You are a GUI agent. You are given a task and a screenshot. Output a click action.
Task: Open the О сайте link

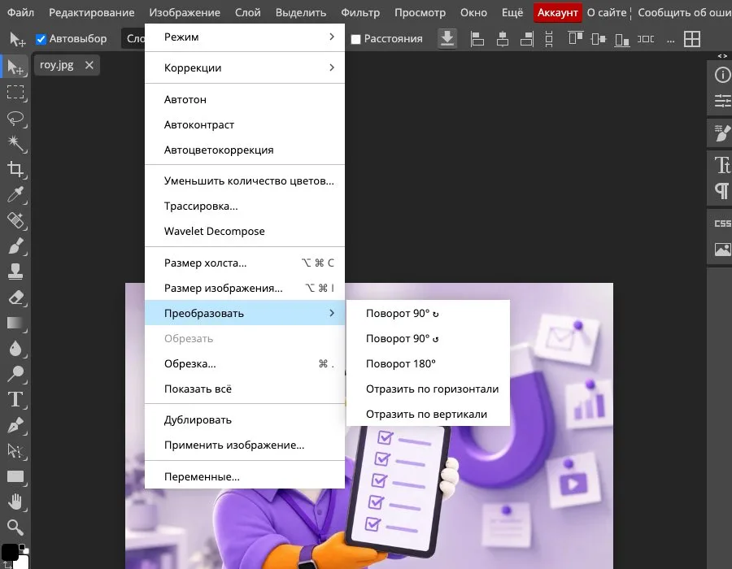point(607,12)
